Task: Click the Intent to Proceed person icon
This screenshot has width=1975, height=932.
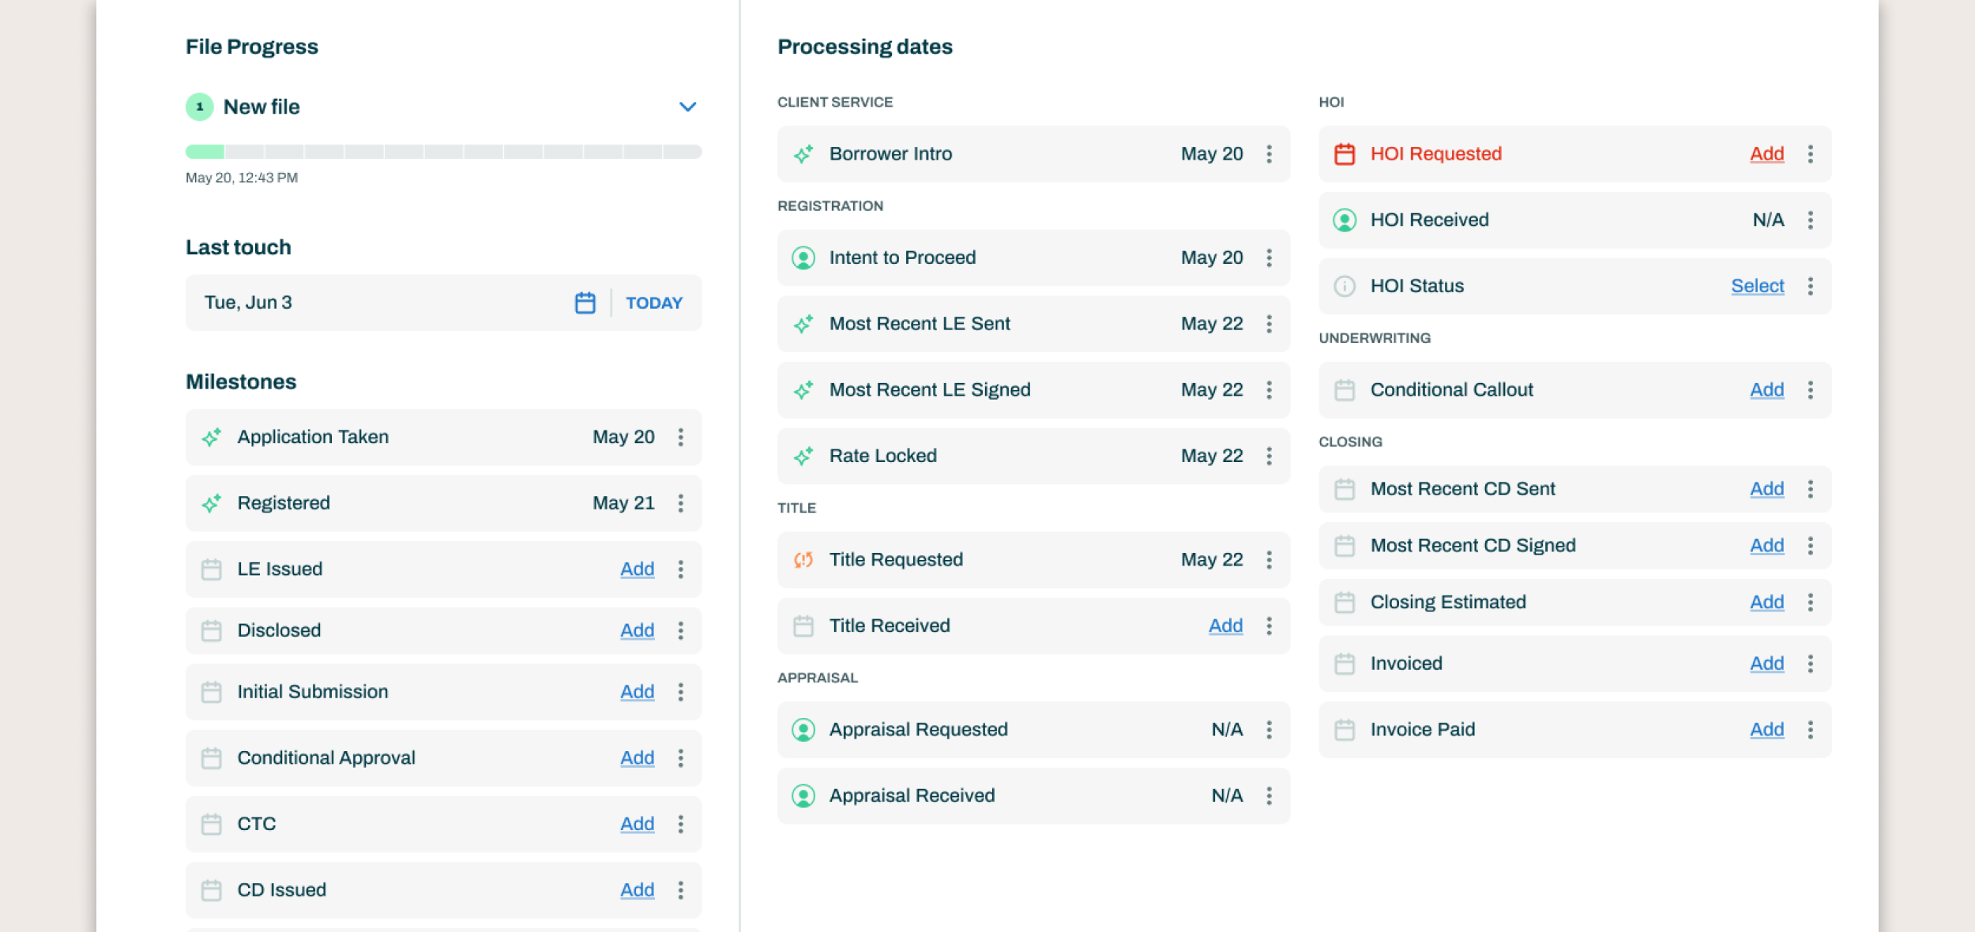Action: point(803,257)
